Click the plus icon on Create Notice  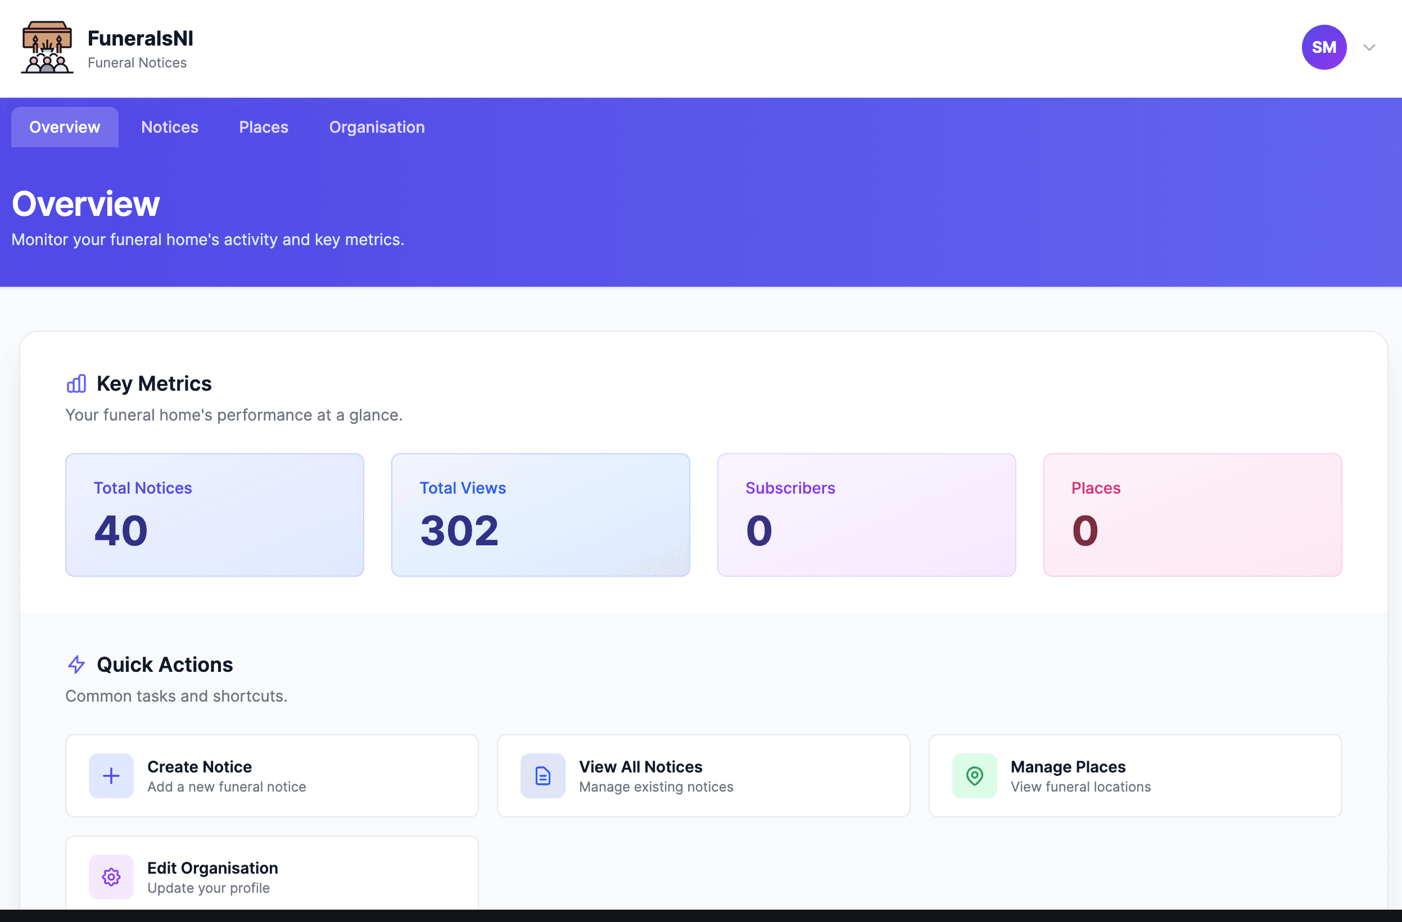111,776
